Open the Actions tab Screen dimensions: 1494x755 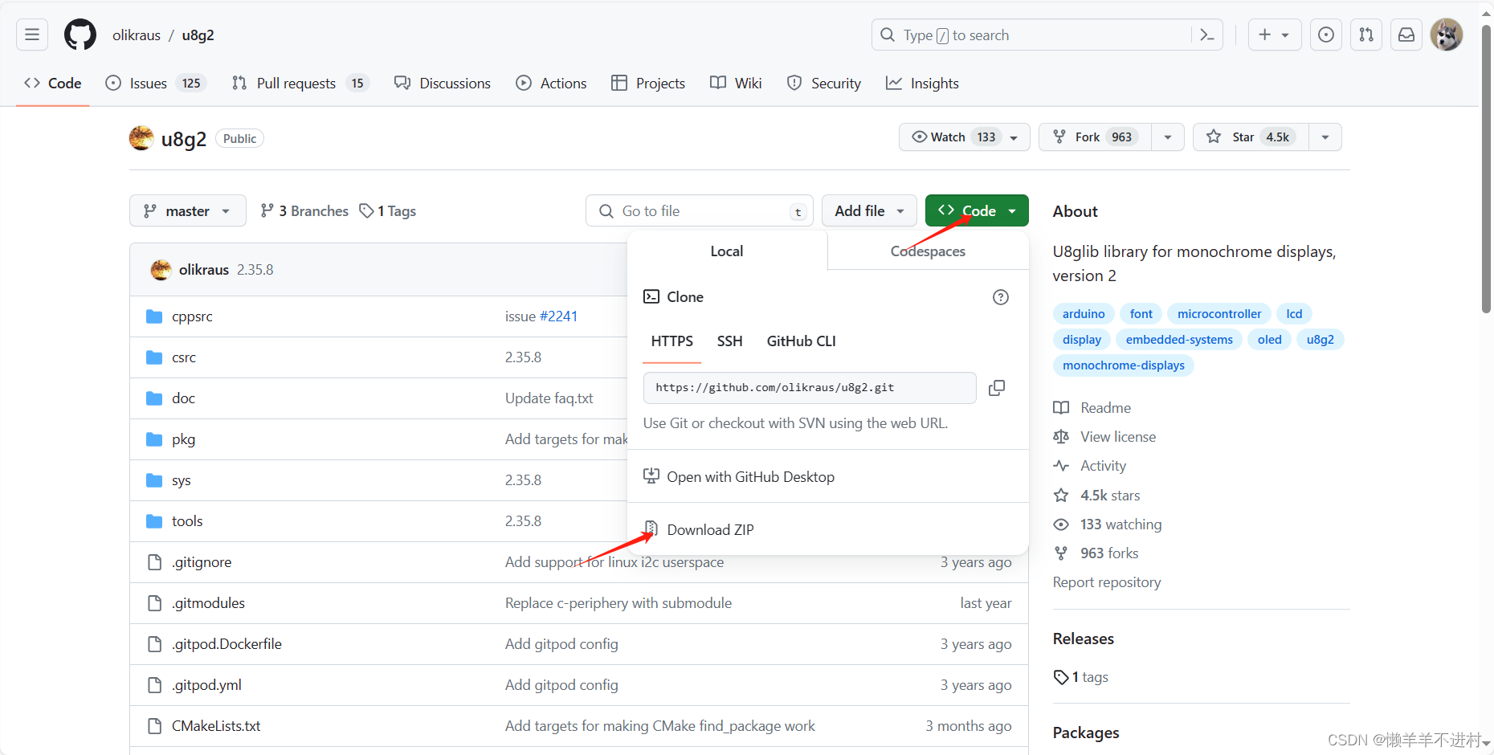coord(551,84)
